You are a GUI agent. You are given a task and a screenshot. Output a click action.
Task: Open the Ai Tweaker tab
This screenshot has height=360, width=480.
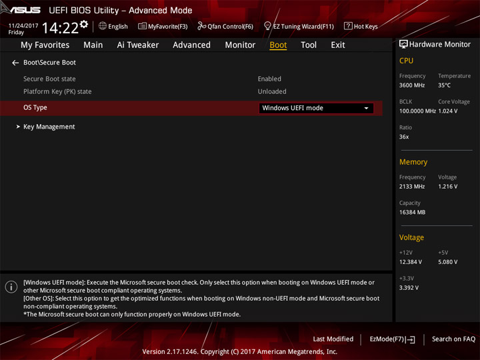pos(138,45)
